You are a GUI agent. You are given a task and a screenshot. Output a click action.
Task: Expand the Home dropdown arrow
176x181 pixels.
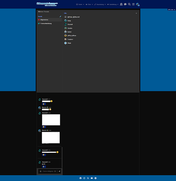(84, 4)
